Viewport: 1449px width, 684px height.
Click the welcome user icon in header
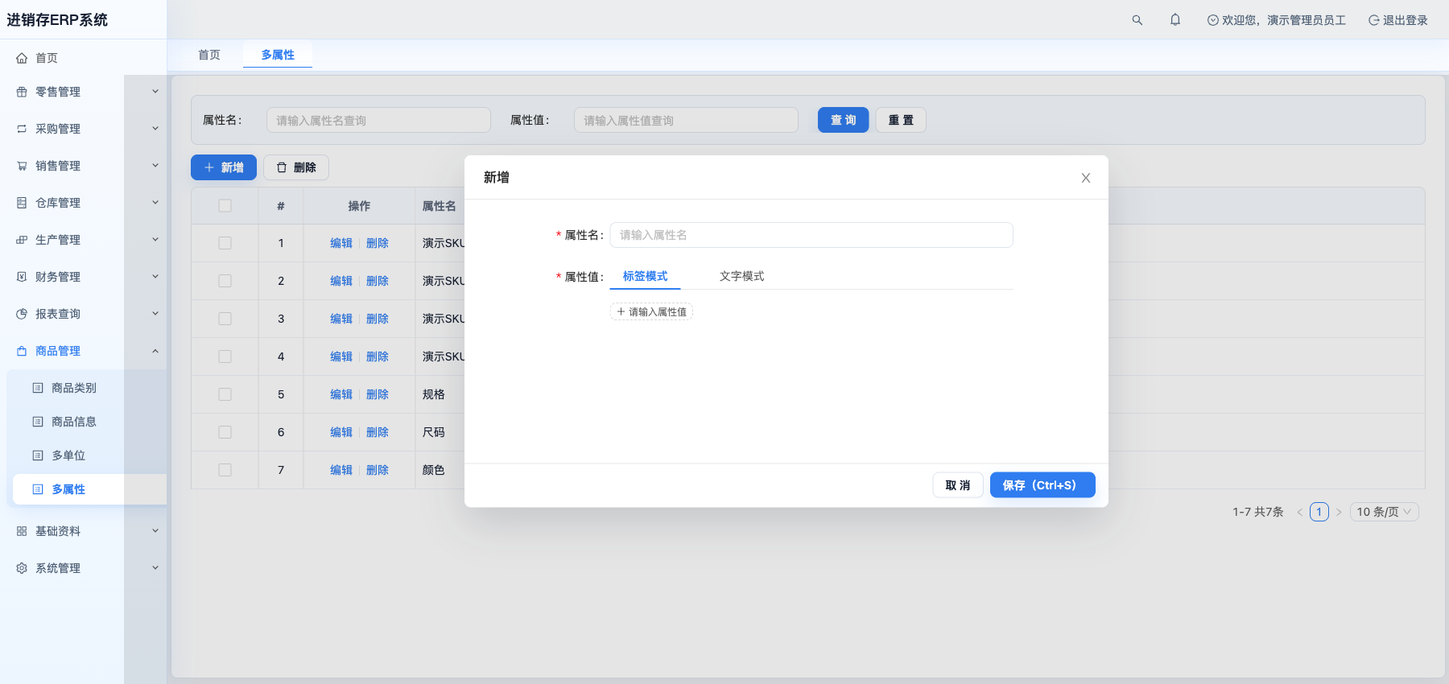click(x=1213, y=20)
